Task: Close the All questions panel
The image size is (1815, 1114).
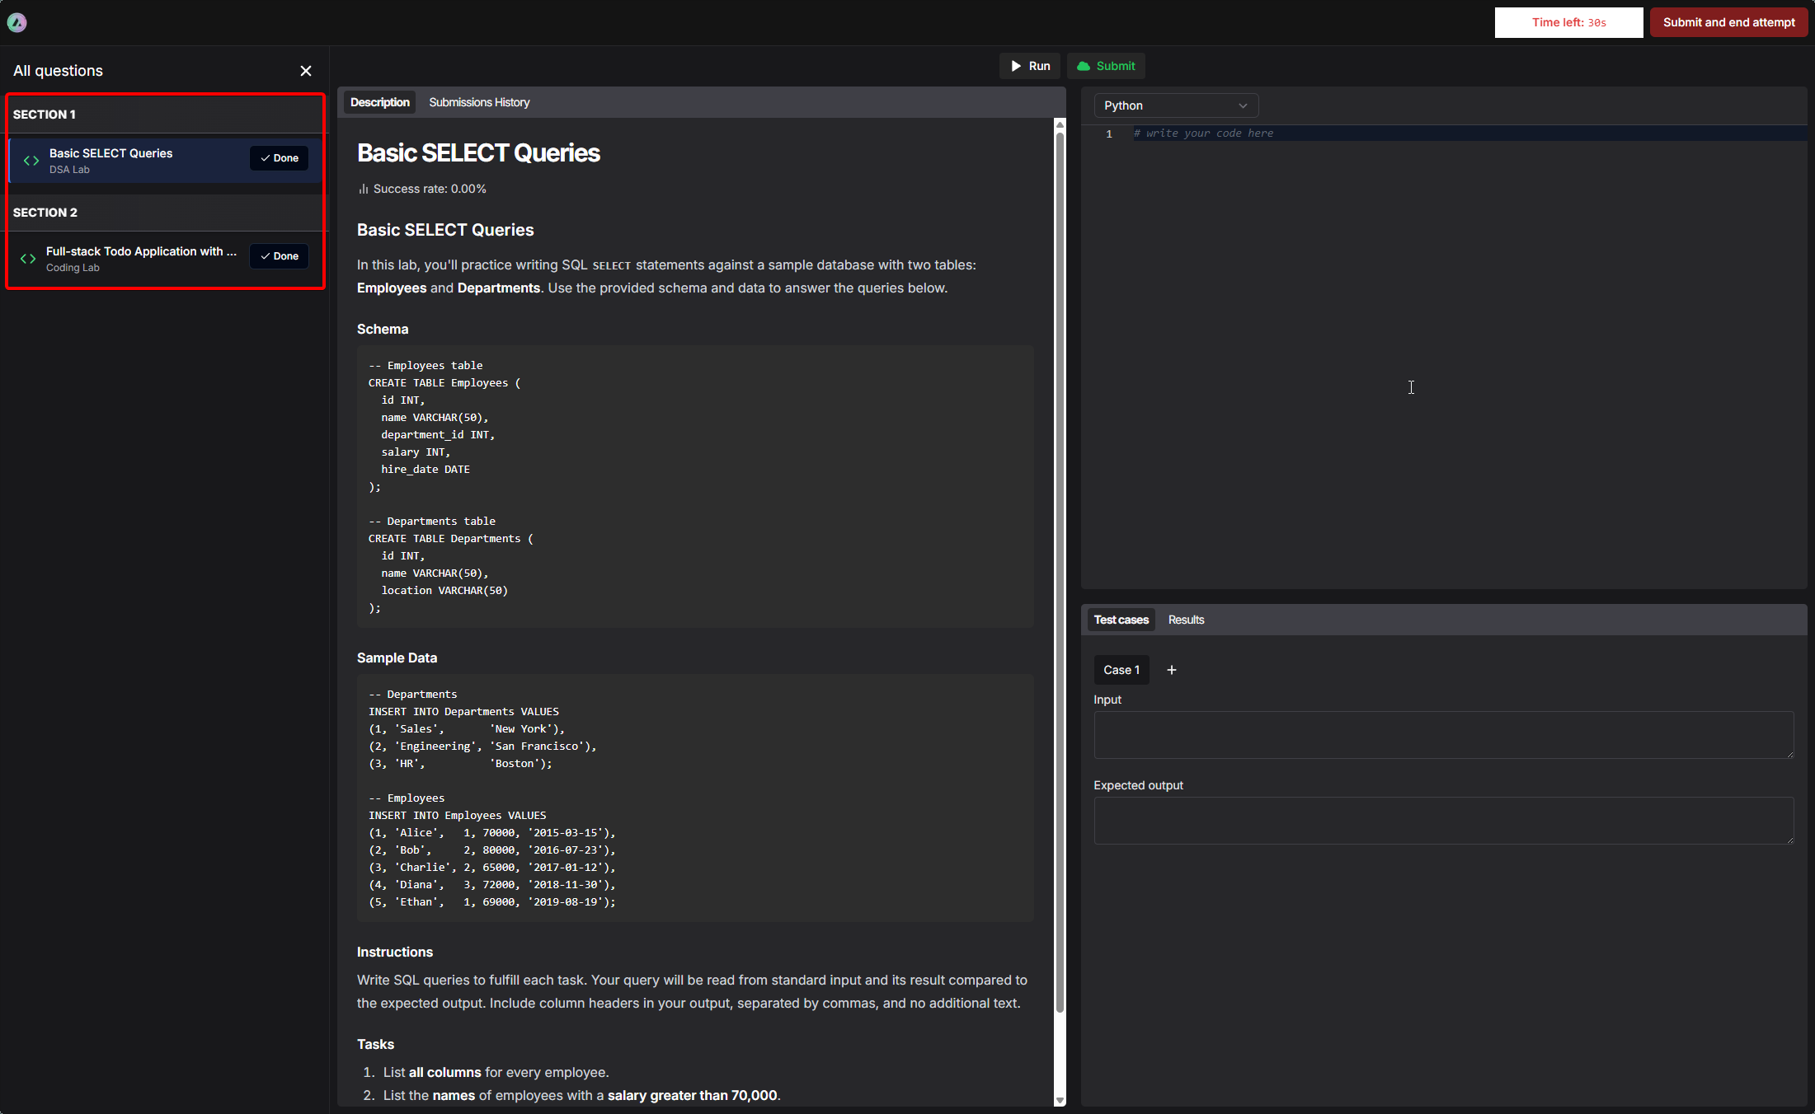Action: pyautogui.click(x=306, y=71)
